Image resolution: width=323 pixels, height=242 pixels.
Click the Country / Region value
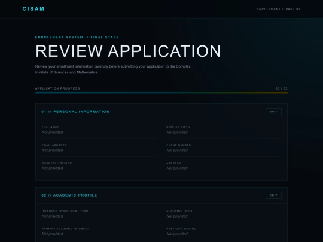pyautogui.click(x=52, y=168)
